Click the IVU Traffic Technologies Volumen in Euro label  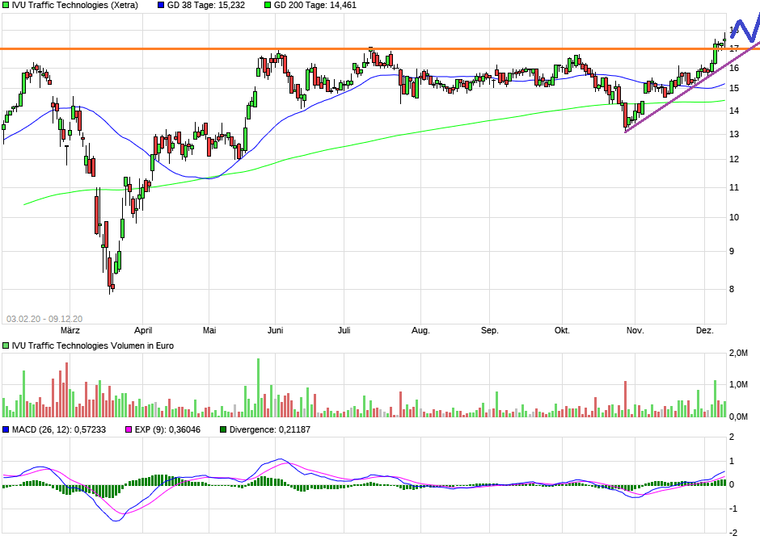coord(93,346)
